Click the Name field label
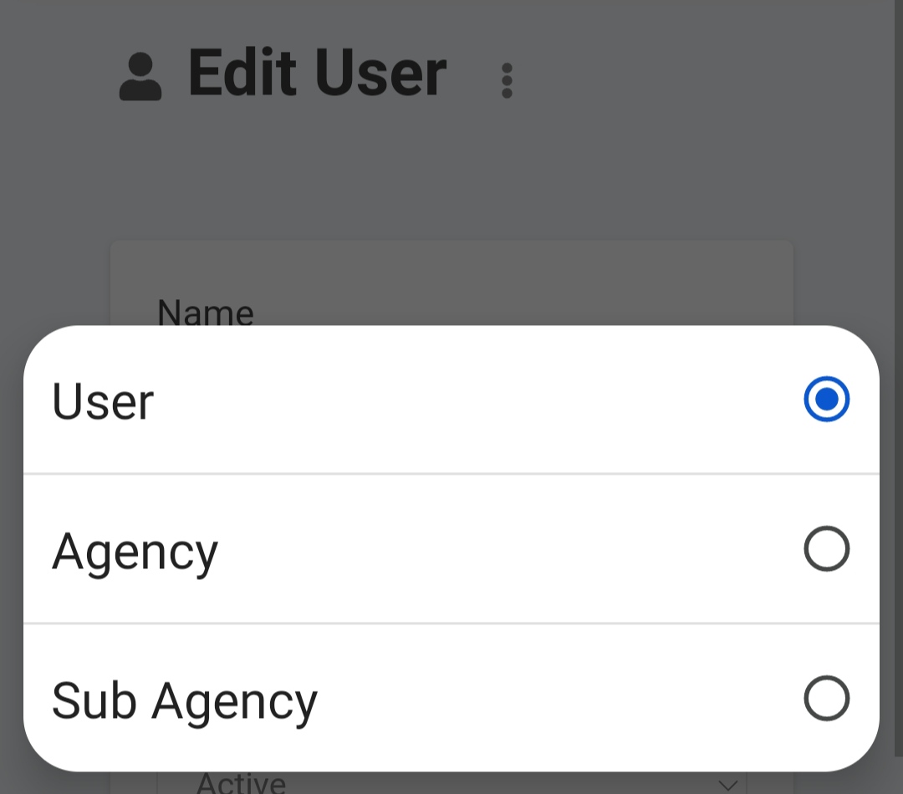 pos(206,313)
